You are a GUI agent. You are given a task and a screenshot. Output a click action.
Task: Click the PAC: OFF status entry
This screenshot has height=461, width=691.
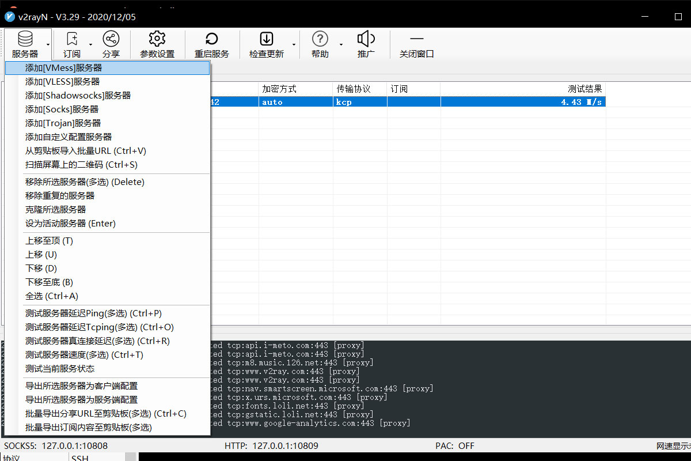pyautogui.click(x=455, y=445)
